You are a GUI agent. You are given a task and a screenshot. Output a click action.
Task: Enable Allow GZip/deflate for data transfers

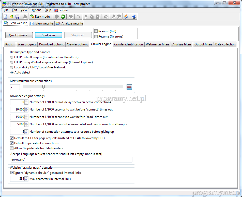pyautogui.click(x=12, y=148)
